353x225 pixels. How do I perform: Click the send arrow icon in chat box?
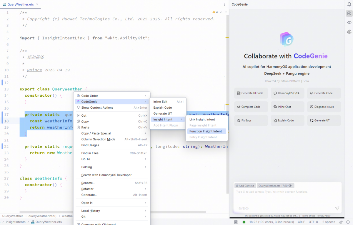(x=337, y=209)
